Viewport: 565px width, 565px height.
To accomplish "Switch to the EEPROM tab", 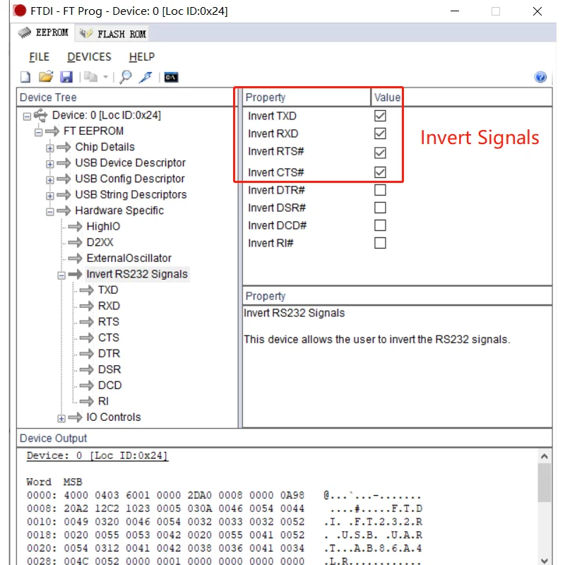I will coord(43,32).
